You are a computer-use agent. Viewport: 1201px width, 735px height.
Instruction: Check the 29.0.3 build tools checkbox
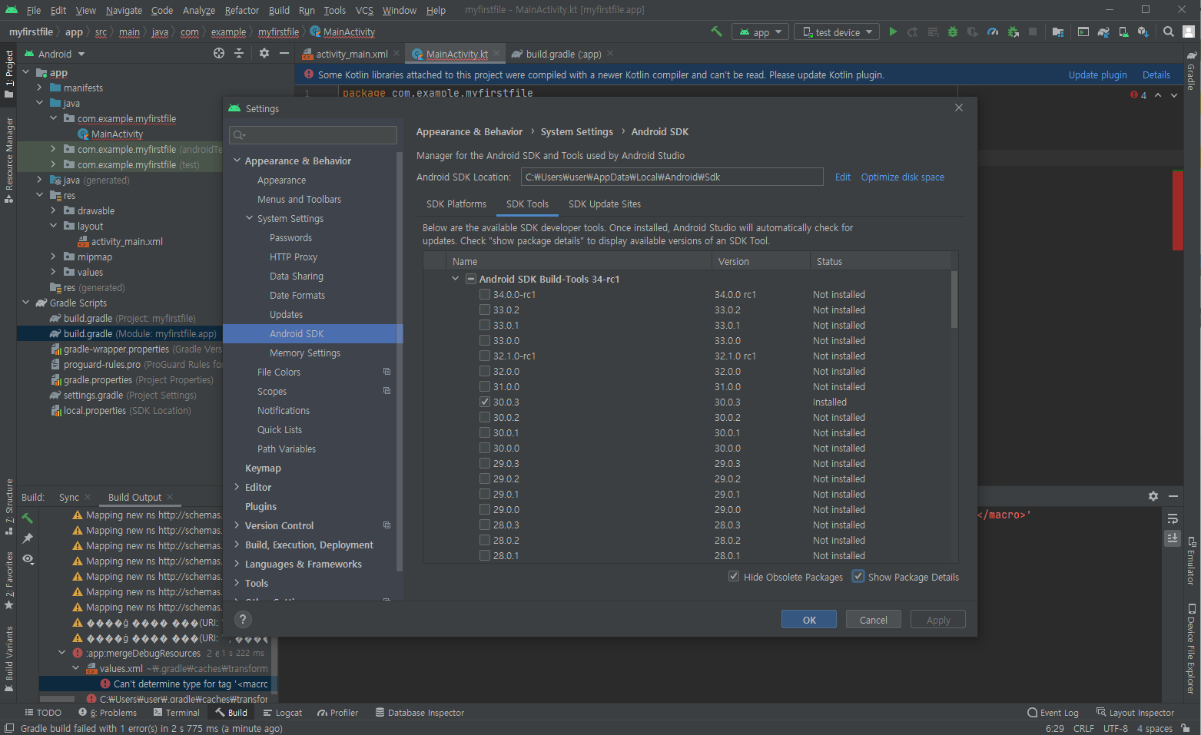[485, 463]
